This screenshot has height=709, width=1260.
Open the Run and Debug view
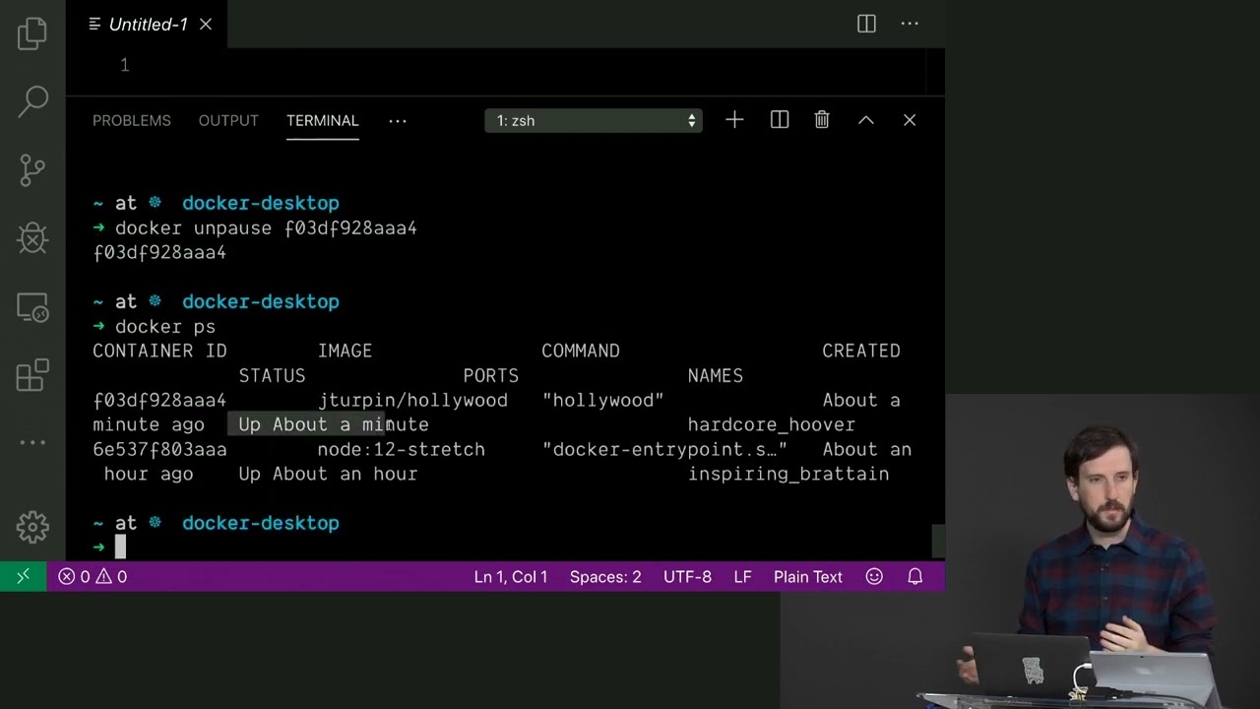click(32, 237)
